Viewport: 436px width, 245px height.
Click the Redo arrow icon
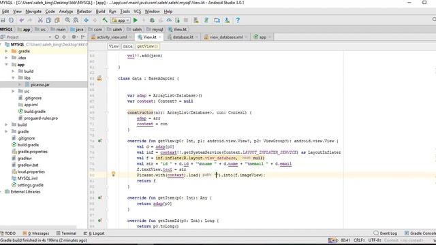tap(30, 20)
